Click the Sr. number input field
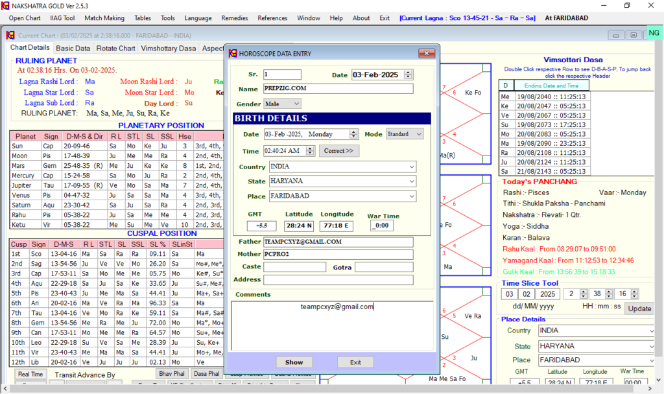The height and width of the screenshot is (394, 664). (282, 75)
